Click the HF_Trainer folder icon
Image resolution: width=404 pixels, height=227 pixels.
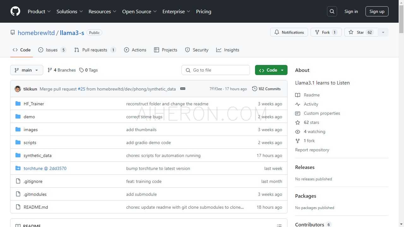18,104
